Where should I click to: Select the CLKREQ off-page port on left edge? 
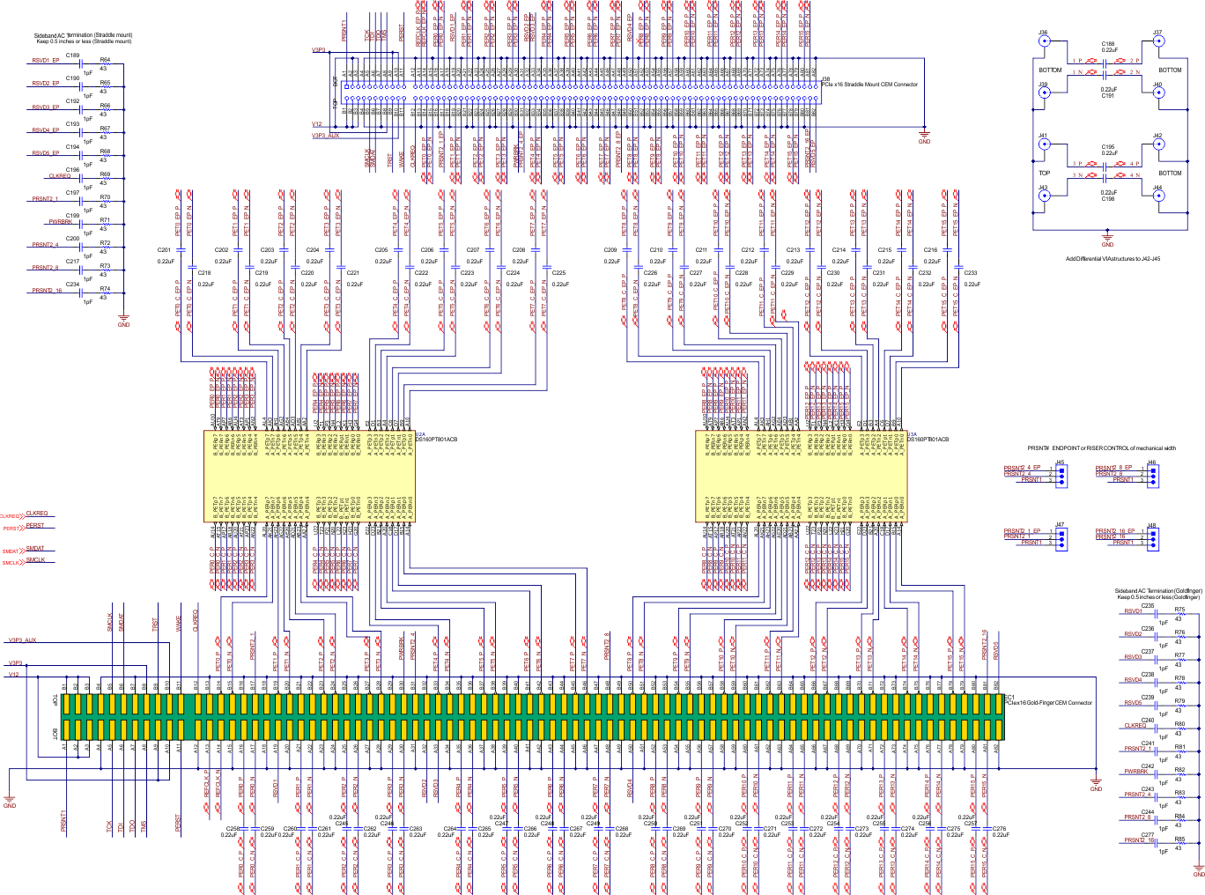pos(12,516)
